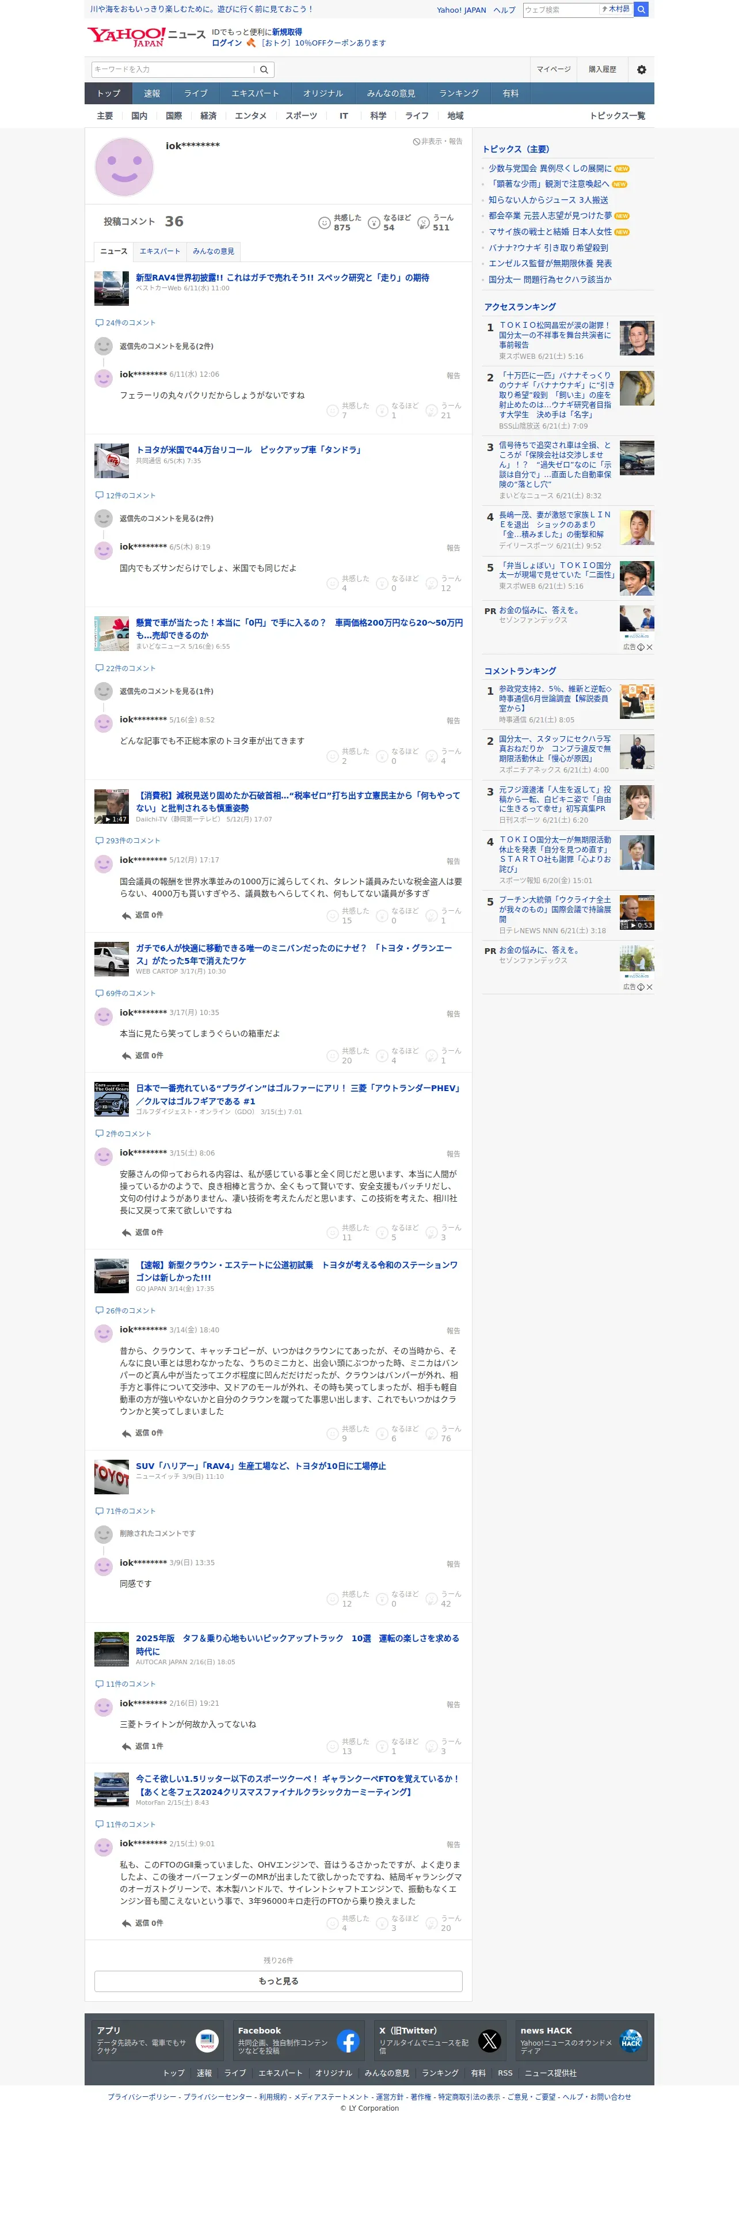
Task: Select the スポーツ category
Action: (301, 116)
